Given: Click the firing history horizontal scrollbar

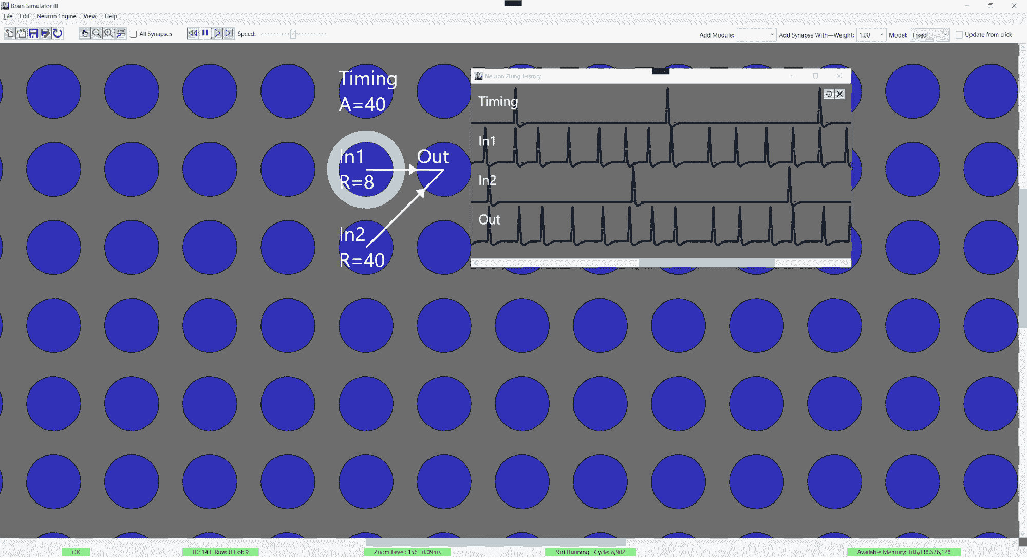Looking at the screenshot, I should [706, 263].
